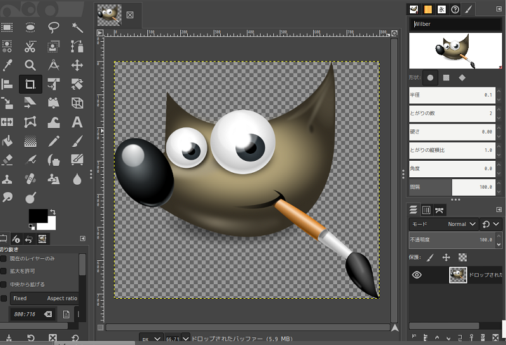506x345 pixels.
Task: Click the 不透明度 opacity slider
Action: point(452,240)
